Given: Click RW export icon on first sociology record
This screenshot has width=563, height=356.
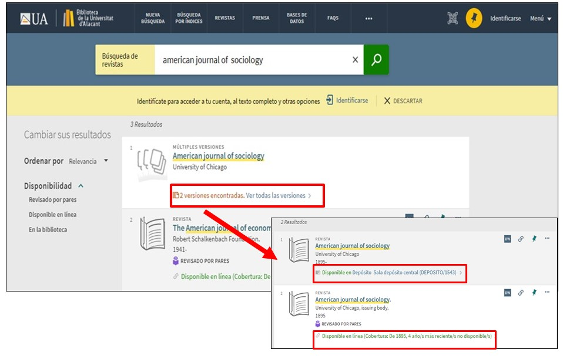Looking at the screenshot, I should (508, 239).
